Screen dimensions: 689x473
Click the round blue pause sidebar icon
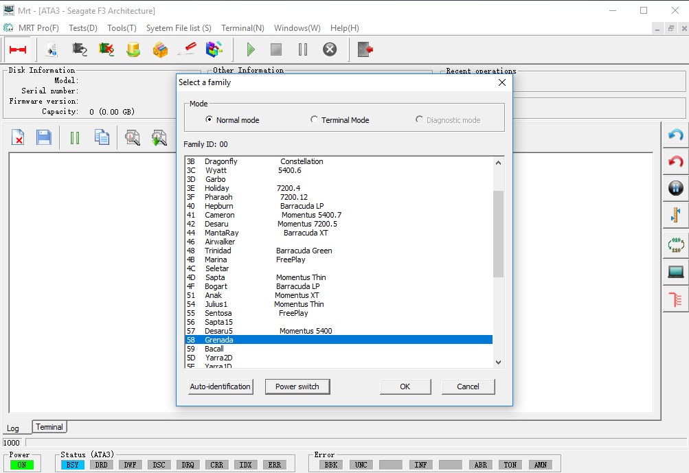pos(675,188)
